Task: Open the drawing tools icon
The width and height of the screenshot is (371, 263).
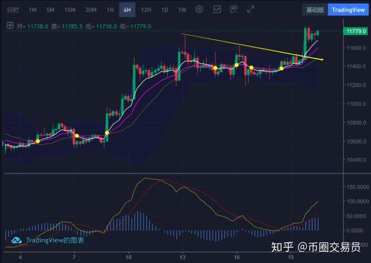Action: 234,9
